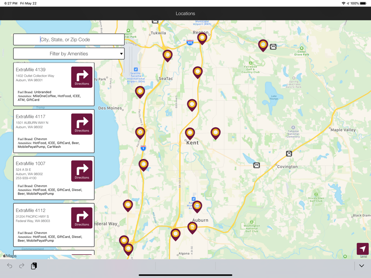This screenshot has width=371, height=278.
Task: Tap the paste clipboard icon
Action: pyautogui.click(x=34, y=266)
